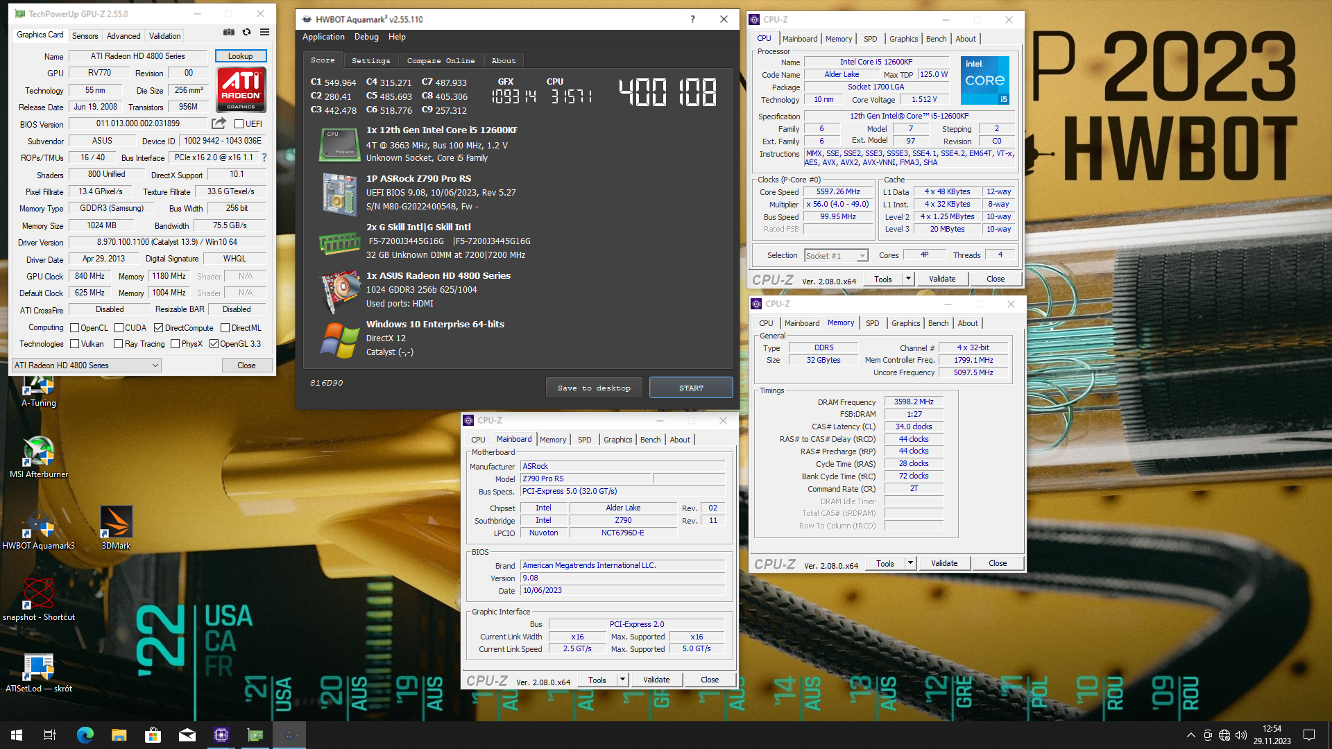The image size is (1332, 749).
Task: Expand Tools arrow in Mainboard CPU-Z window
Action: coord(622,680)
